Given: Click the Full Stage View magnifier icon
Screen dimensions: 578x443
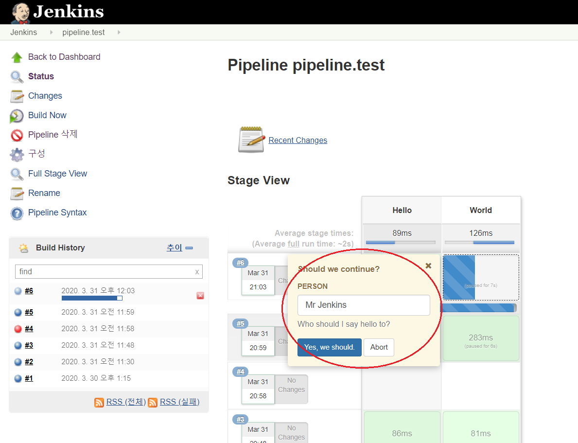Looking at the screenshot, I should [x=17, y=174].
